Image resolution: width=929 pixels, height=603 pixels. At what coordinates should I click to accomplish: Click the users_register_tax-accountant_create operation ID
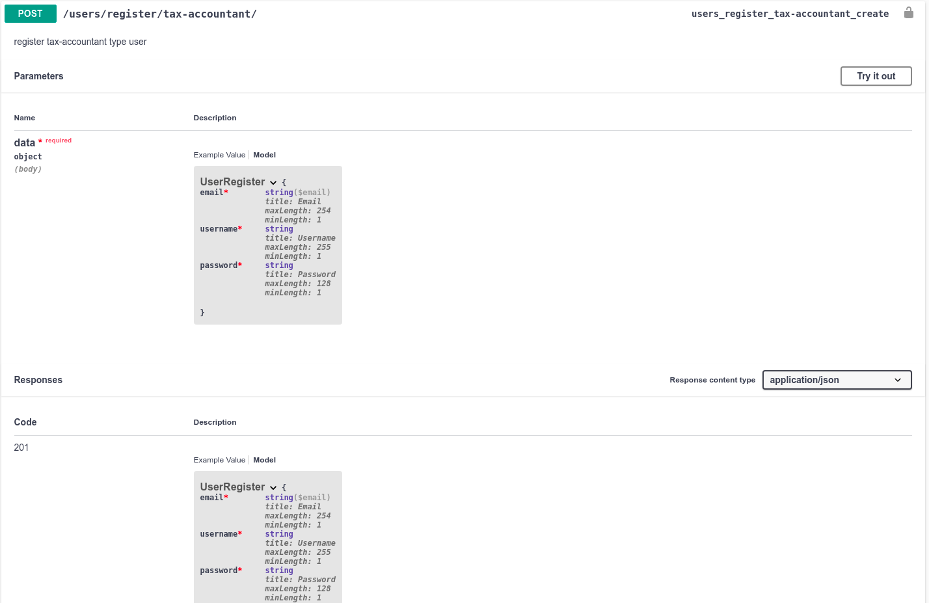tap(790, 14)
